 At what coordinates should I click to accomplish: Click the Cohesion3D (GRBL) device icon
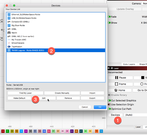pos(9,22)
